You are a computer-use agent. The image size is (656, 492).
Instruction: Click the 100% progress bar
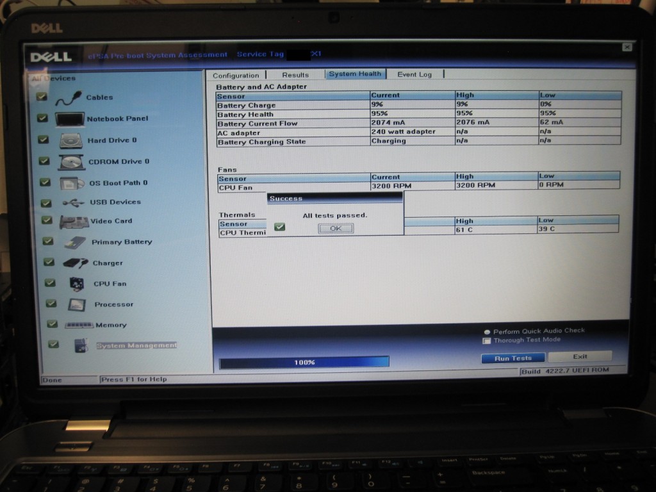pos(304,363)
